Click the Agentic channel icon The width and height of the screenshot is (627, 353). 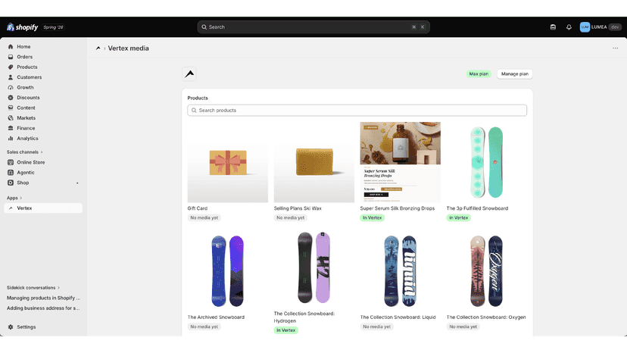pos(11,173)
